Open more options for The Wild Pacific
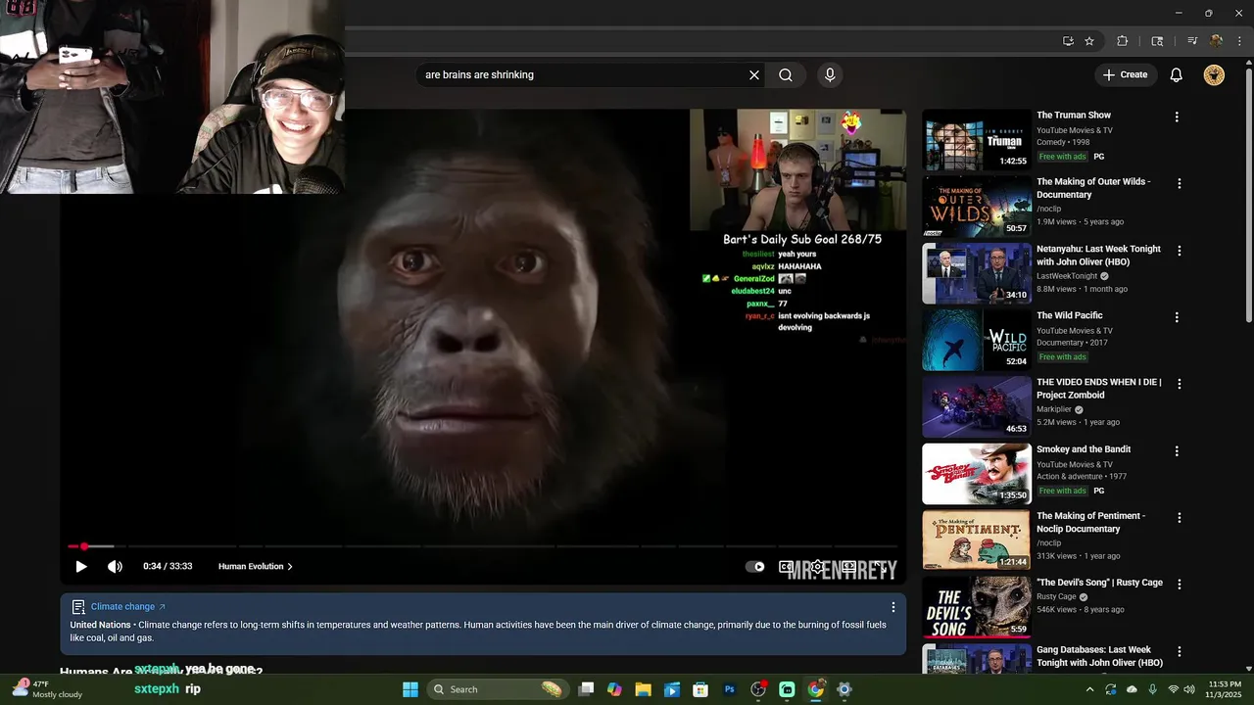The height and width of the screenshot is (705, 1254). 1179,317
